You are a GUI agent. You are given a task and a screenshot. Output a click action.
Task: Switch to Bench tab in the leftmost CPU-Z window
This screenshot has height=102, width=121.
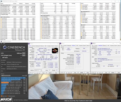[x=53, y=46]
